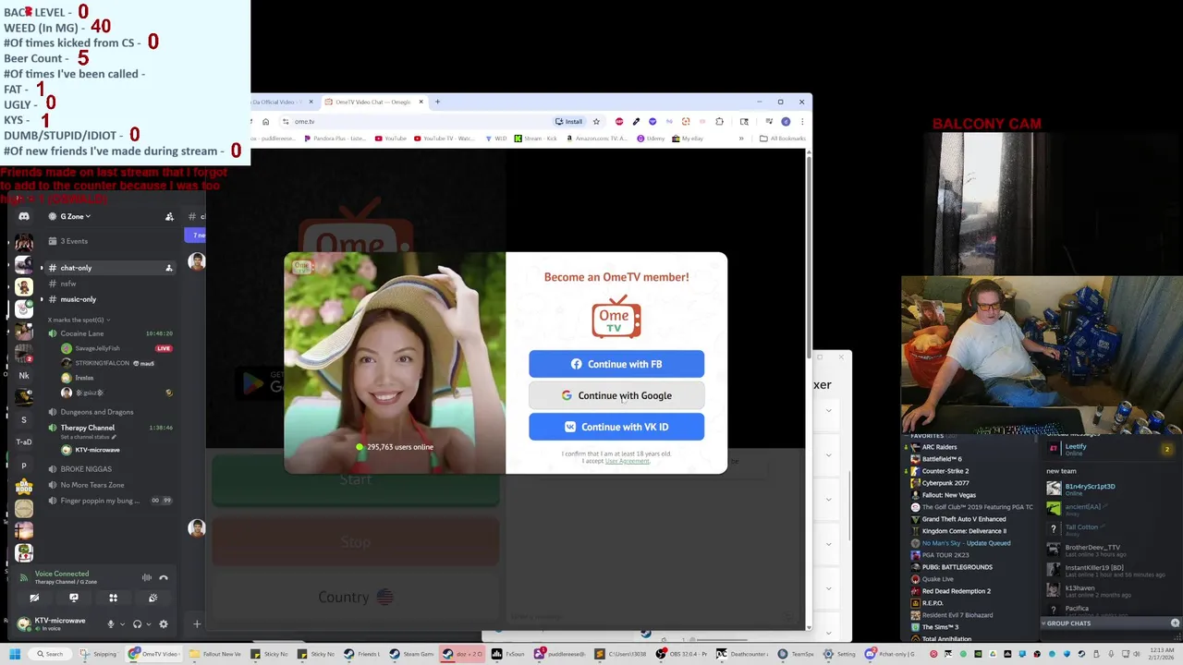Image resolution: width=1183 pixels, height=665 pixels.
Task: Disconnect from Discord voice call
Action: 164,577
